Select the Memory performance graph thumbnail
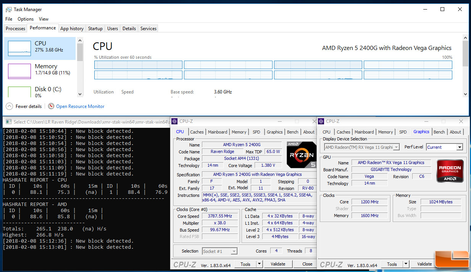This screenshot has height=272, width=471. (x=19, y=71)
